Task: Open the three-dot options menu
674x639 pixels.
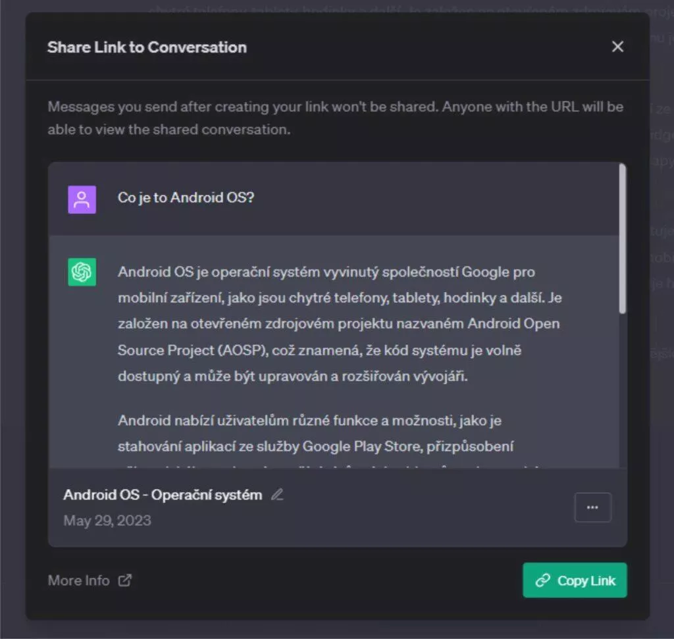Action: pyautogui.click(x=593, y=507)
